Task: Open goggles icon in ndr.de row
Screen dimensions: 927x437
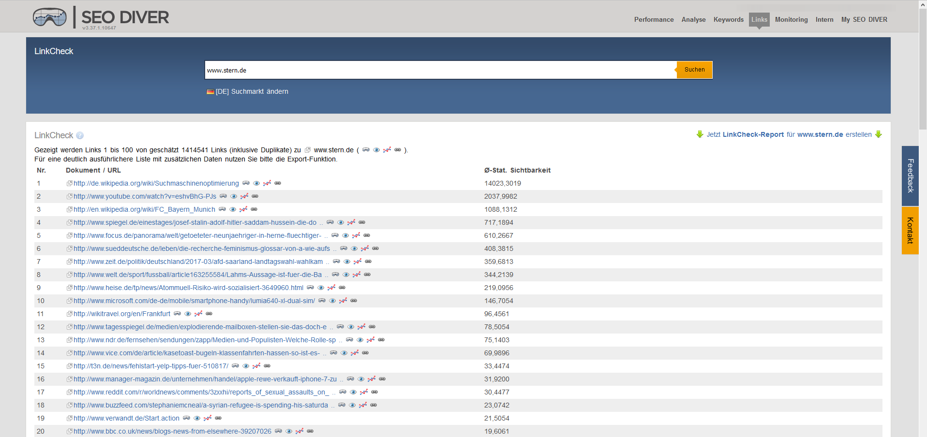Action: [349, 340]
